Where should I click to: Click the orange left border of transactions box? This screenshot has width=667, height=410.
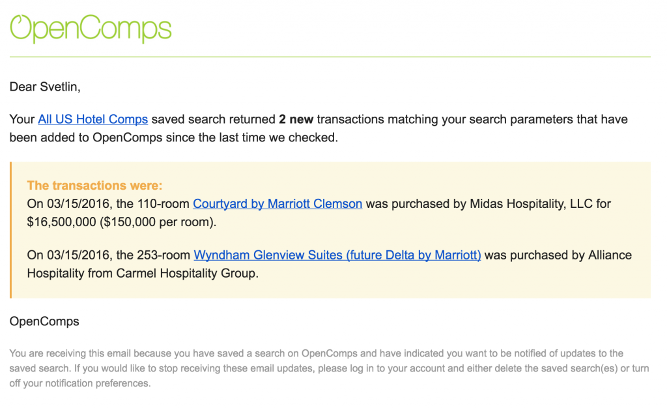point(10,230)
